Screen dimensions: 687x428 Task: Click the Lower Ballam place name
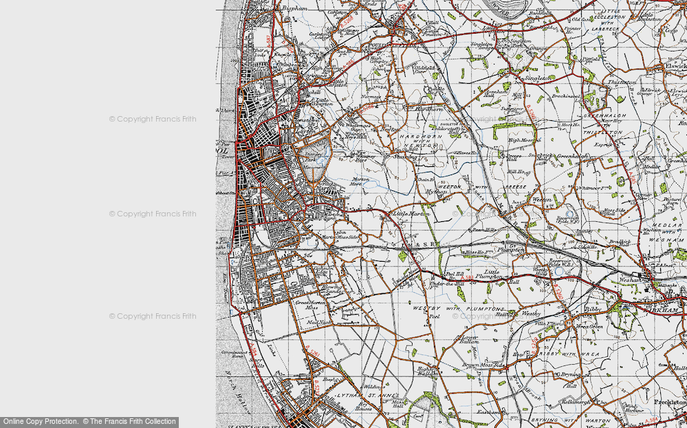[x=469, y=340]
